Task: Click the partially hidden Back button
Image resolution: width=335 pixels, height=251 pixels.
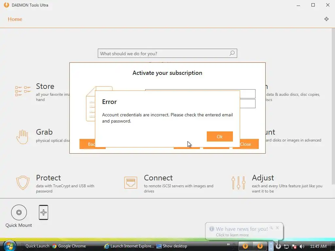Action: (87, 144)
